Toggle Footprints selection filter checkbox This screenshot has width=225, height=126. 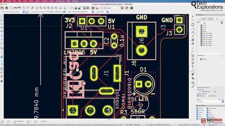[x=197, y=111]
